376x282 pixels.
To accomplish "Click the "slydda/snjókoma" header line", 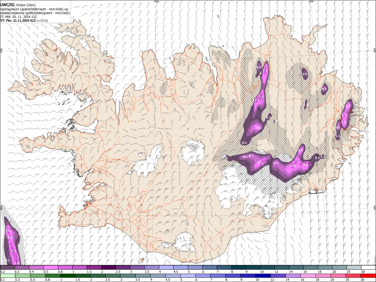I will point(35,13).
